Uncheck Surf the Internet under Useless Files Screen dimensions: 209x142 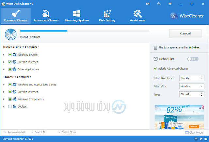tap(10, 62)
